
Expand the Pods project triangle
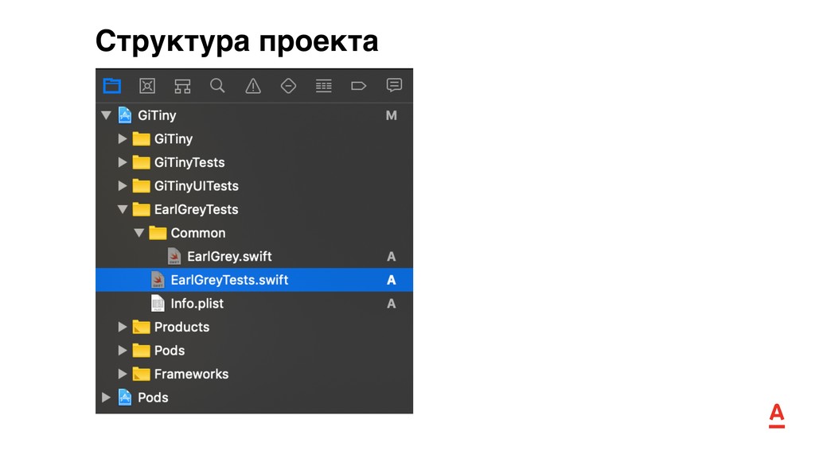point(106,398)
